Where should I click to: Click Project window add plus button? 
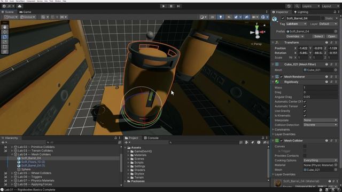tap(126, 142)
